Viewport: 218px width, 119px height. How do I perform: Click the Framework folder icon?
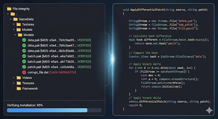pos(19,89)
